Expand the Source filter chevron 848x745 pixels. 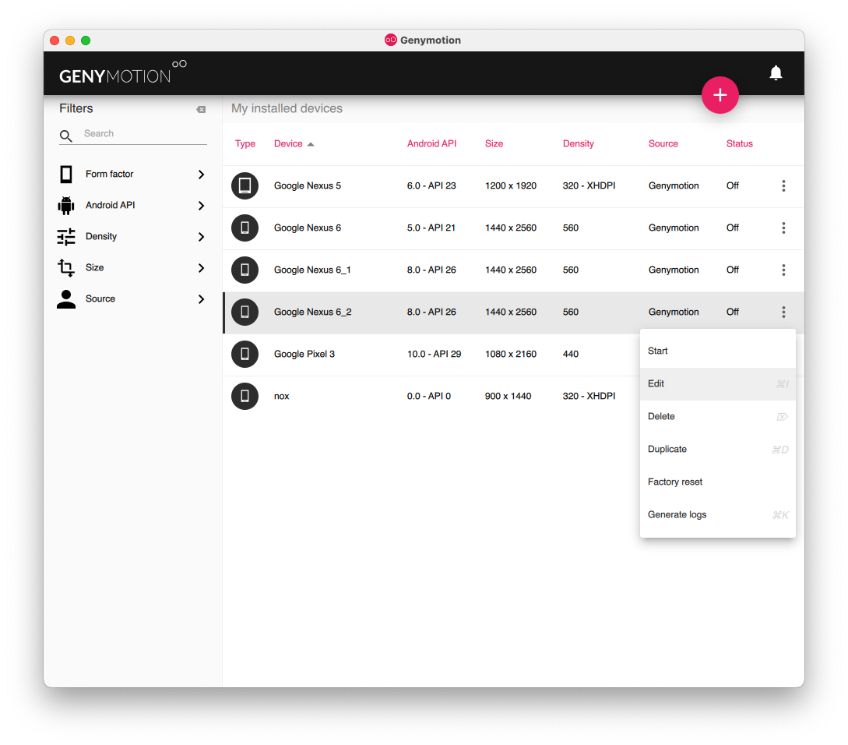[x=201, y=299]
